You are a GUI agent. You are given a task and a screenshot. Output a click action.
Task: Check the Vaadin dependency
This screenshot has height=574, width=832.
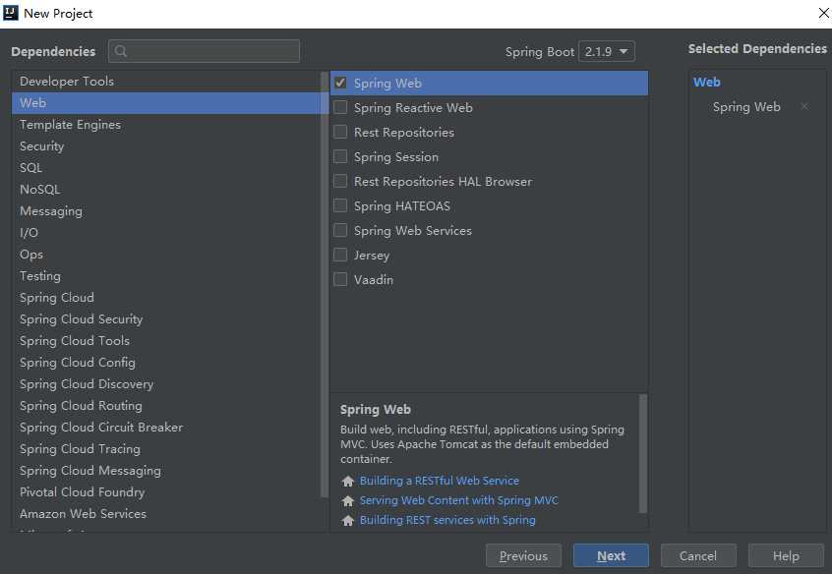(340, 279)
